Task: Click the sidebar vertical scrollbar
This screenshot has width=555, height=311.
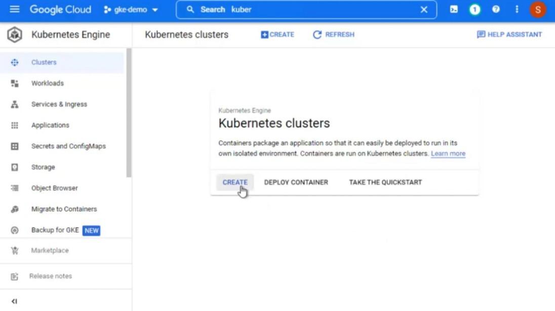Action: tap(129, 113)
